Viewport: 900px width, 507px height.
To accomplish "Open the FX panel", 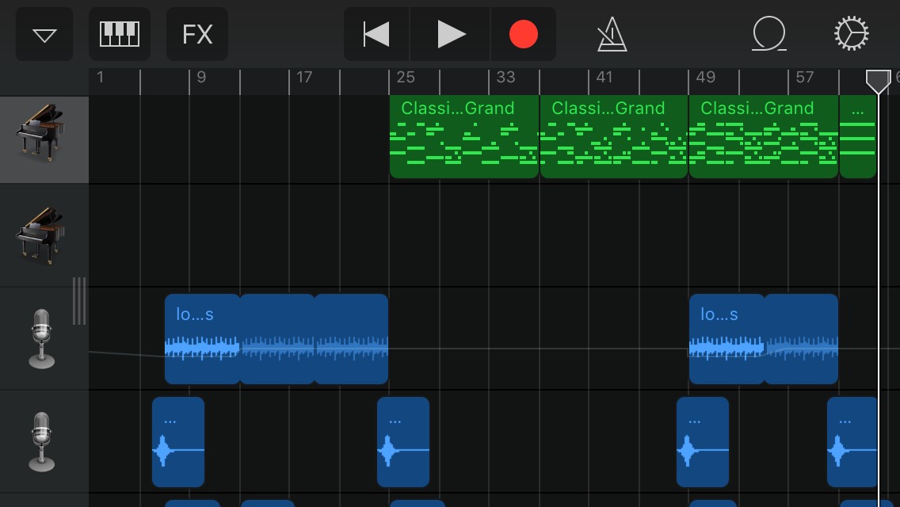I will point(196,34).
